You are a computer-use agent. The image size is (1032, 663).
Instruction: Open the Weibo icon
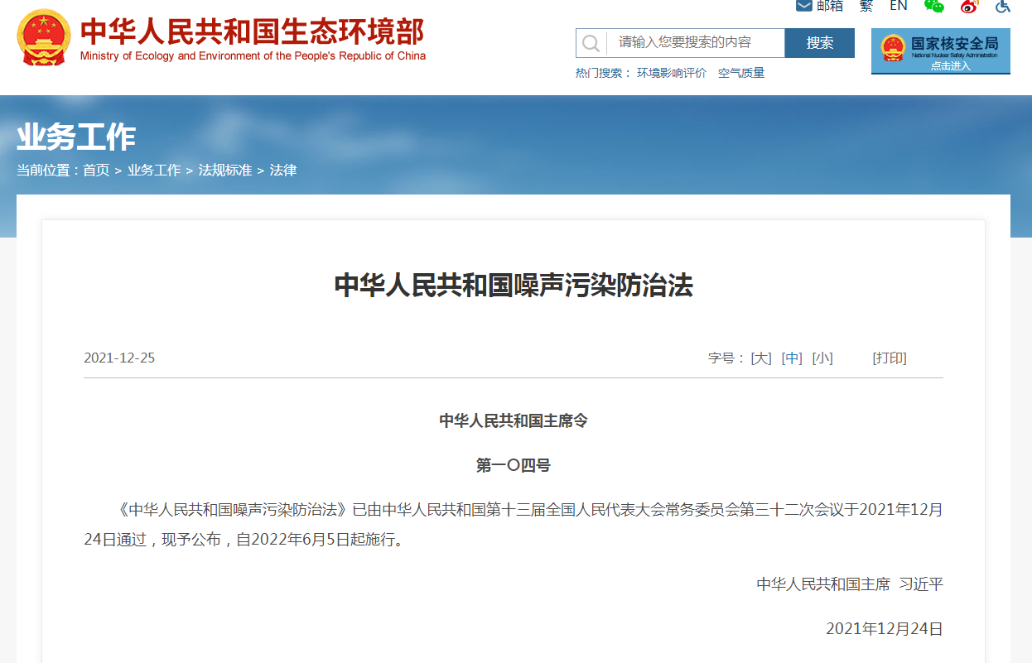969,6
